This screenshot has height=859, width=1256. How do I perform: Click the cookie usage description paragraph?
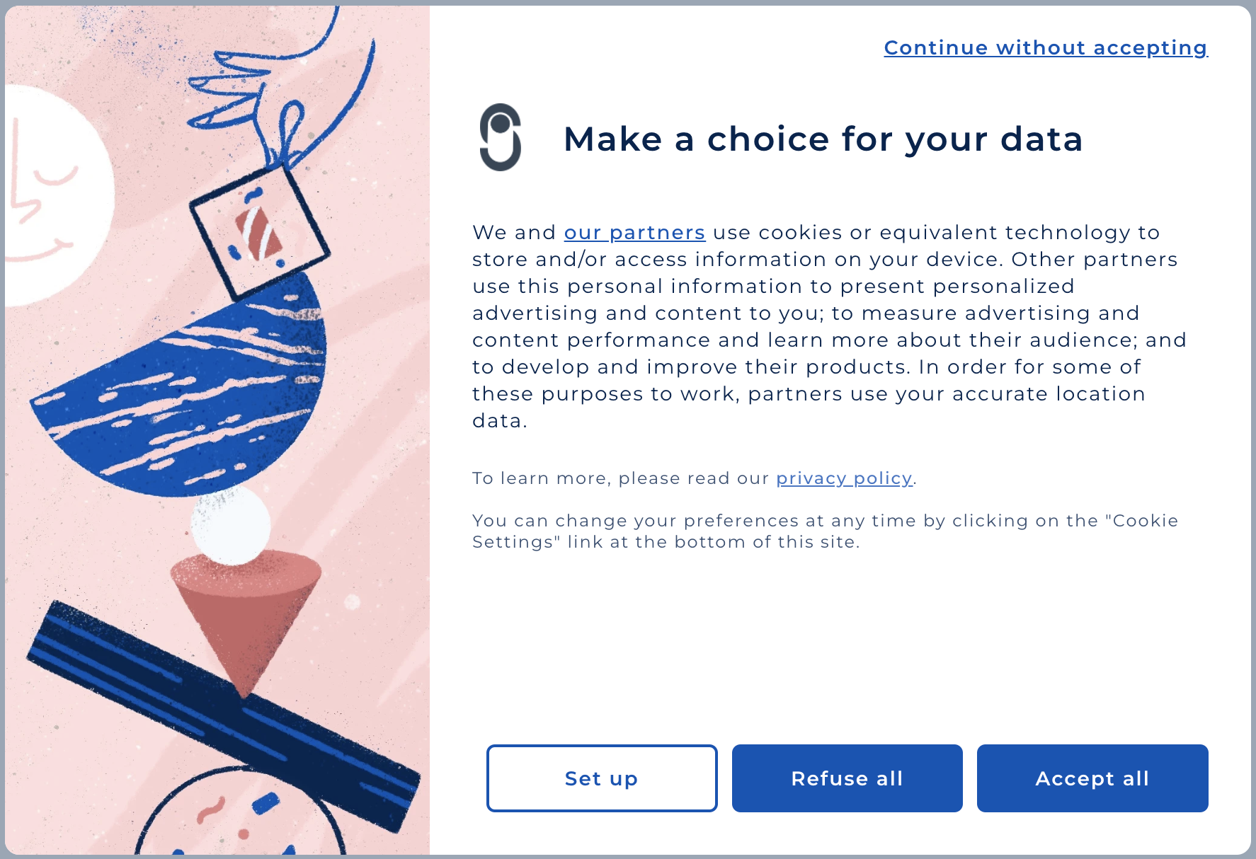[828, 326]
